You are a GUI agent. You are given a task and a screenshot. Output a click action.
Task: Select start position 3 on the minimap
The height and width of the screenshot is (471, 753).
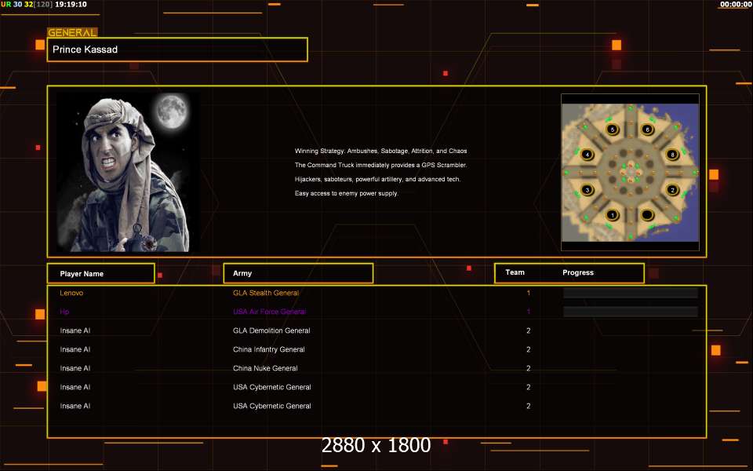pyautogui.click(x=587, y=190)
